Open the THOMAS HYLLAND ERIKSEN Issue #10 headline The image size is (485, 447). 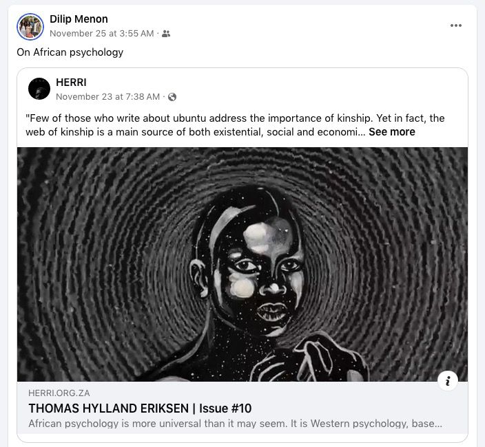pyautogui.click(x=140, y=408)
